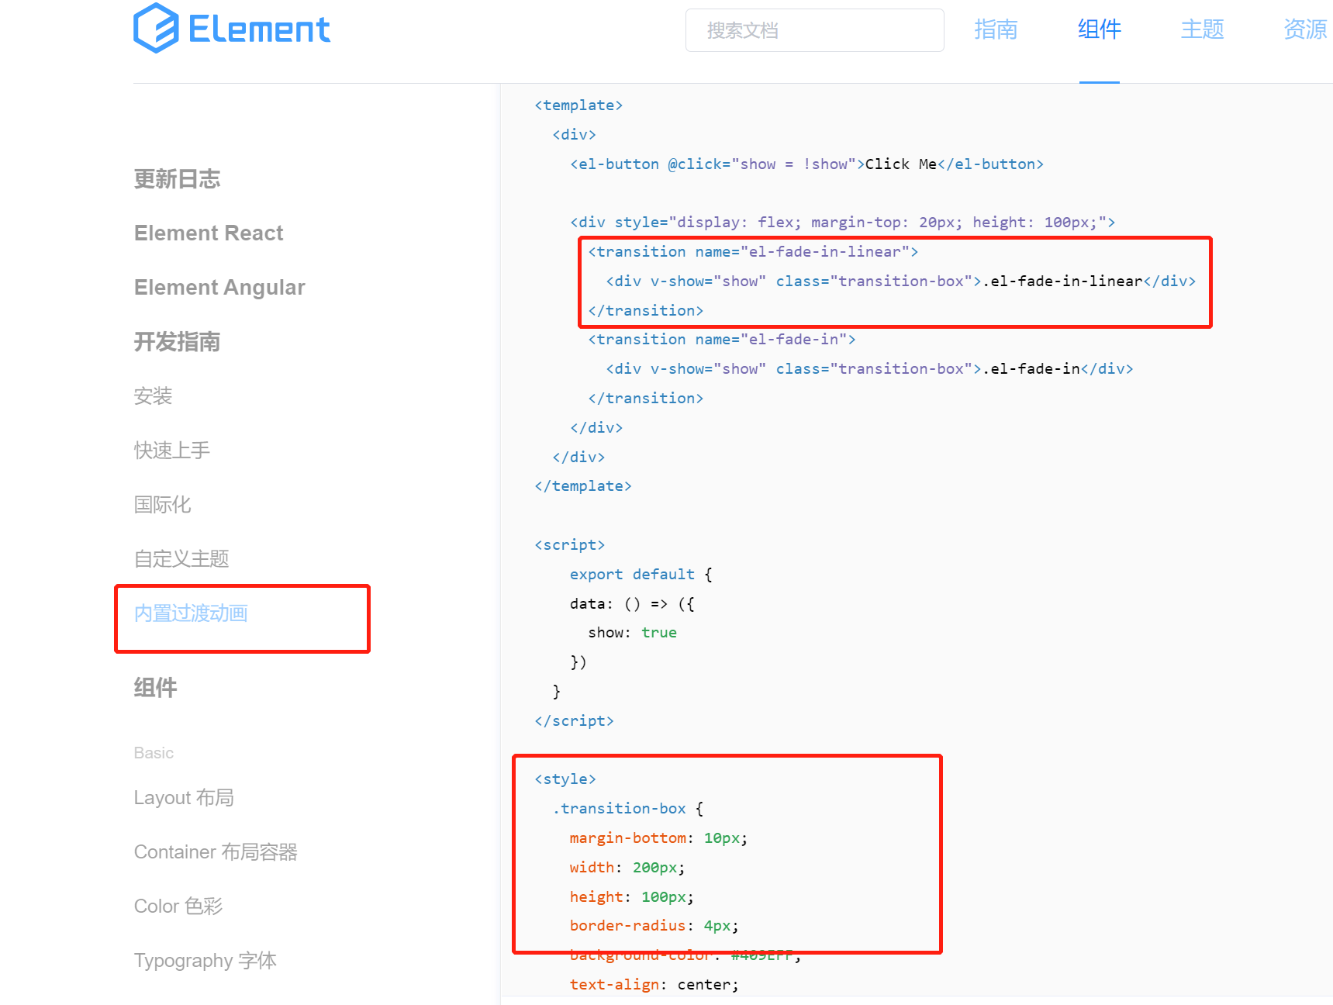This screenshot has width=1333, height=1005.
Task: Open Element React link
Action: [209, 233]
